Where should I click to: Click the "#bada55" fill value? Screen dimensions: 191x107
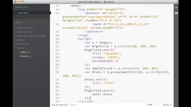point(111,53)
